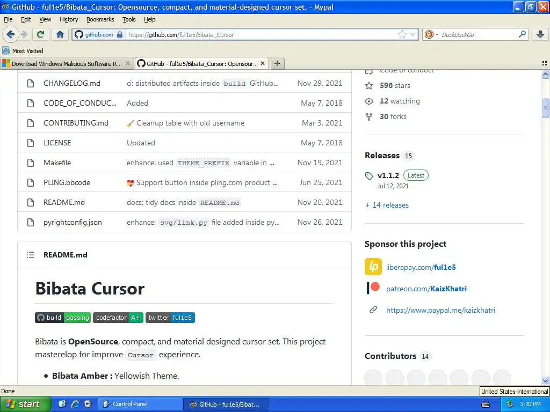This screenshot has width=550, height=412.
Task: Open the Edit menu
Action: (x=26, y=20)
